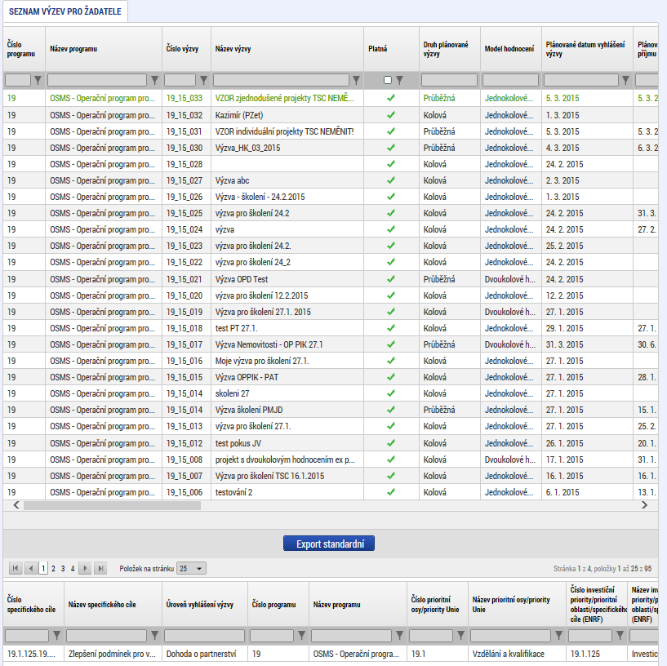The height and width of the screenshot is (666, 667).
Task: Select row Výzva školení PMJD
Action: [331, 410]
